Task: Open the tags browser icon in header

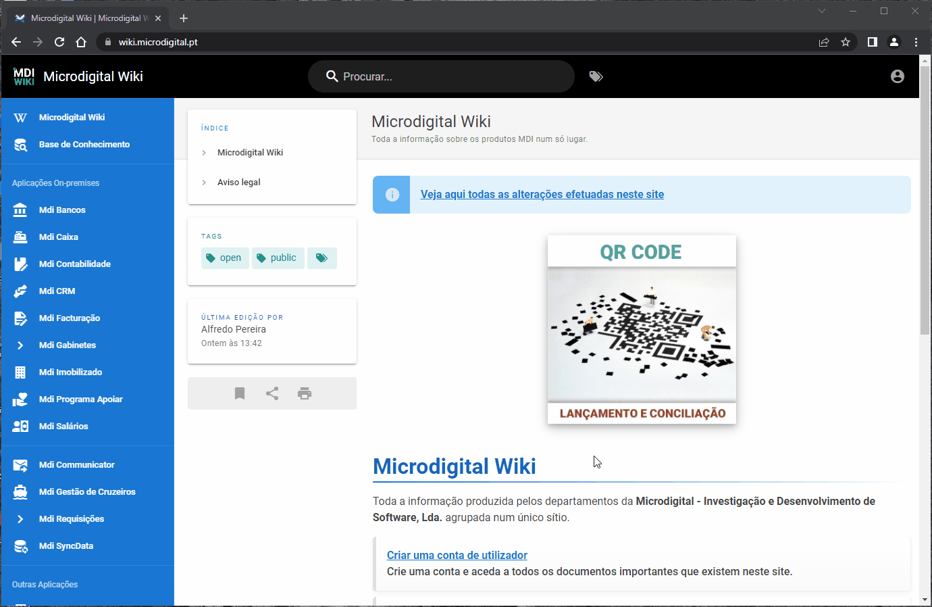Action: click(x=596, y=76)
